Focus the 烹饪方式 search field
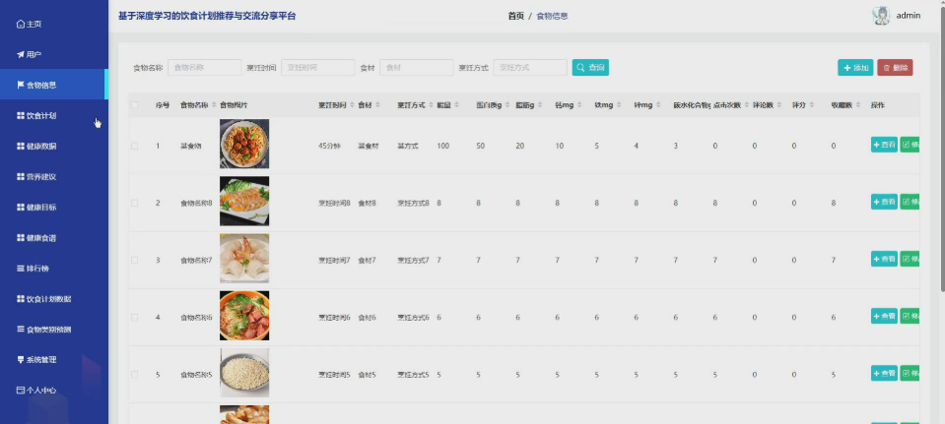945x424 pixels. pos(530,67)
